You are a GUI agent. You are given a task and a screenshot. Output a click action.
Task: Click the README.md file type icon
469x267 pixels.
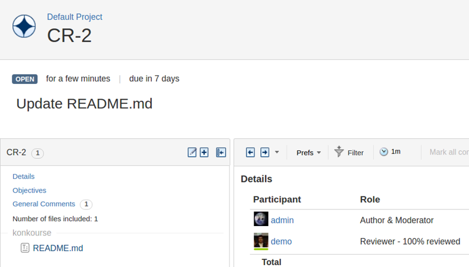25,248
